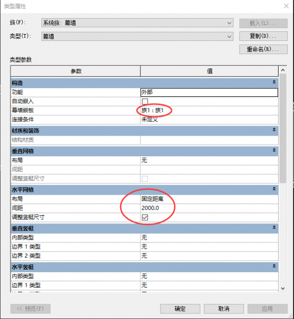Image resolution: width=294 pixels, height=319 pixels.
Task: Click the scrollbar down arrow
Action: click(x=283, y=288)
